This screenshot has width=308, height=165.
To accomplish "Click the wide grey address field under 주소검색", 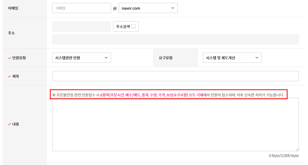I will (175, 39).
